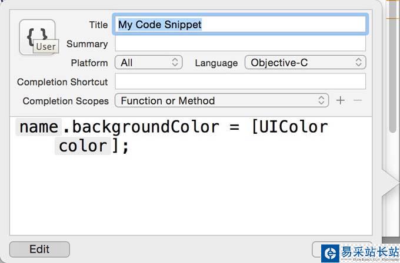Focus the empty Summary text field
The width and height of the screenshot is (400, 263).
click(x=240, y=44)
